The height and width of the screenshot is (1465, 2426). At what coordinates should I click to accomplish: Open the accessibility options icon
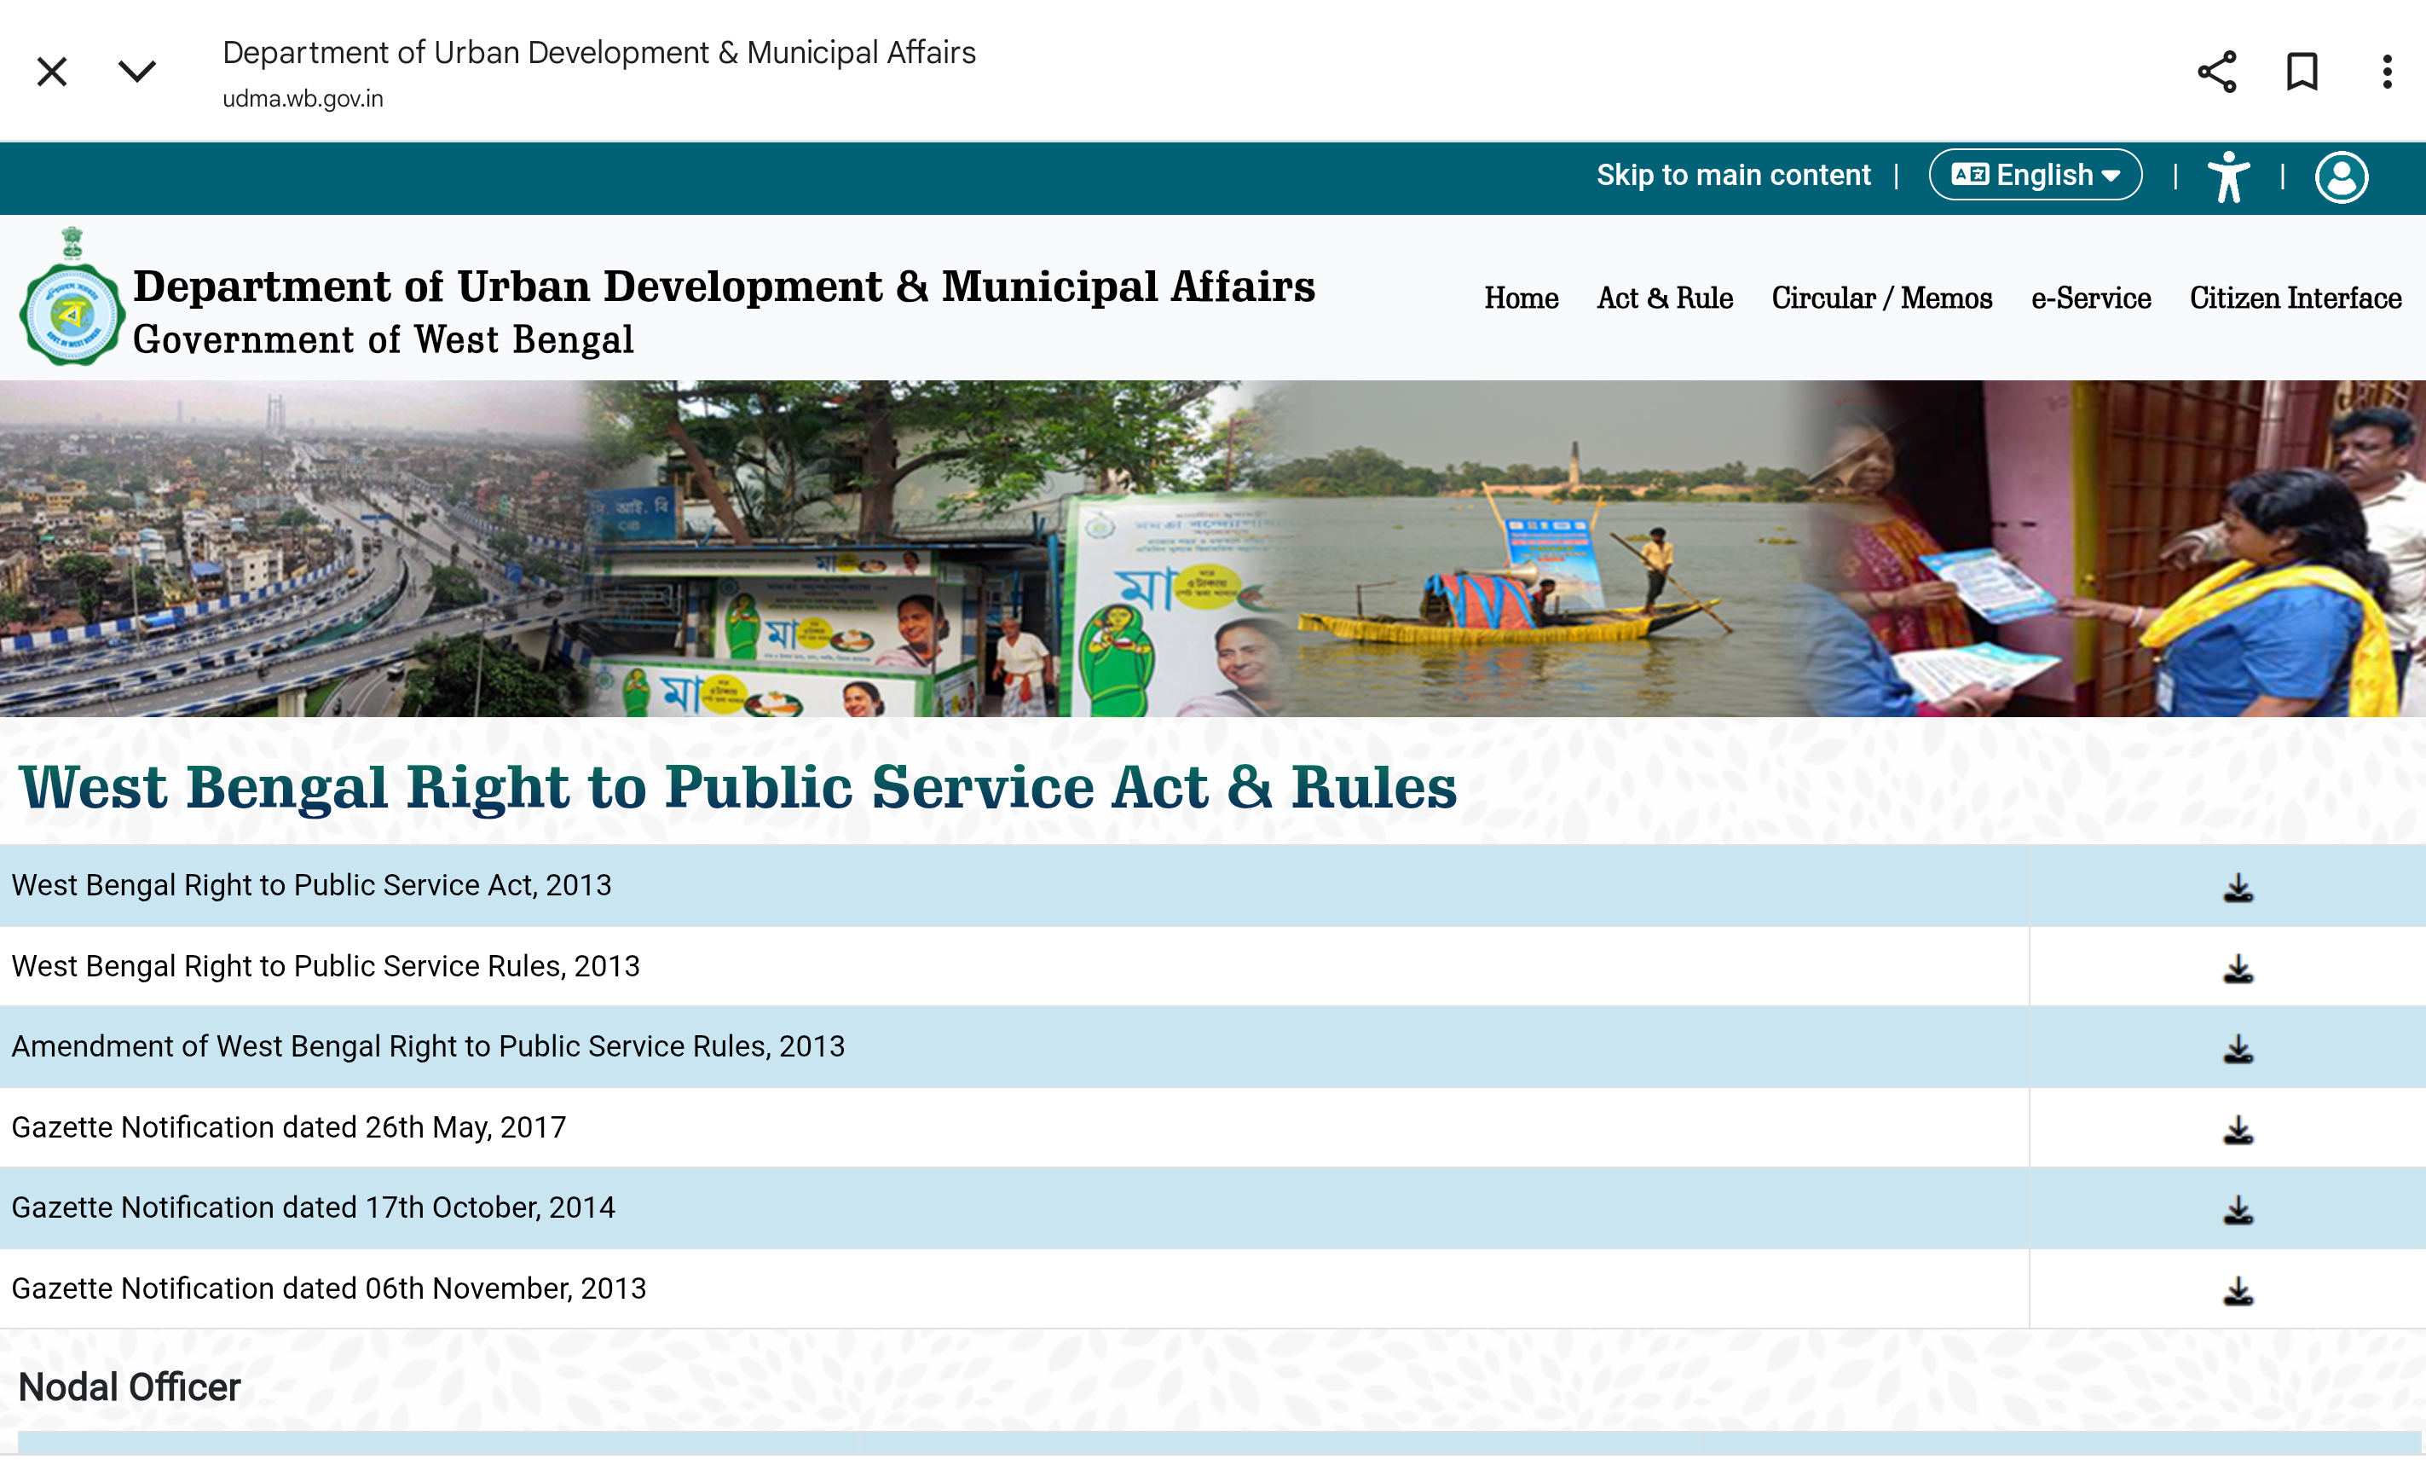[2228, 177]
